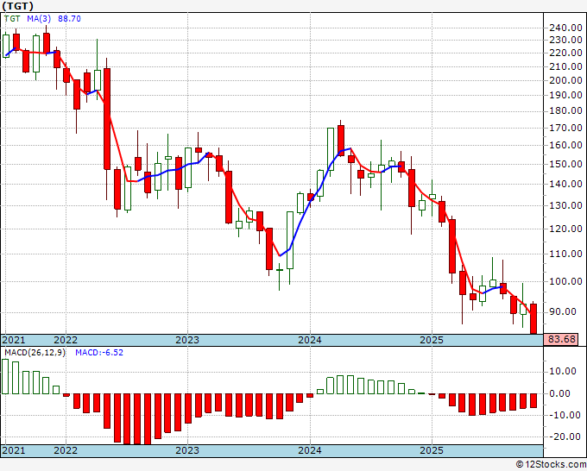The image size is (587, 471).
Task: Click the 2025 label on MACD timeline
Action: tap(432, 450)
